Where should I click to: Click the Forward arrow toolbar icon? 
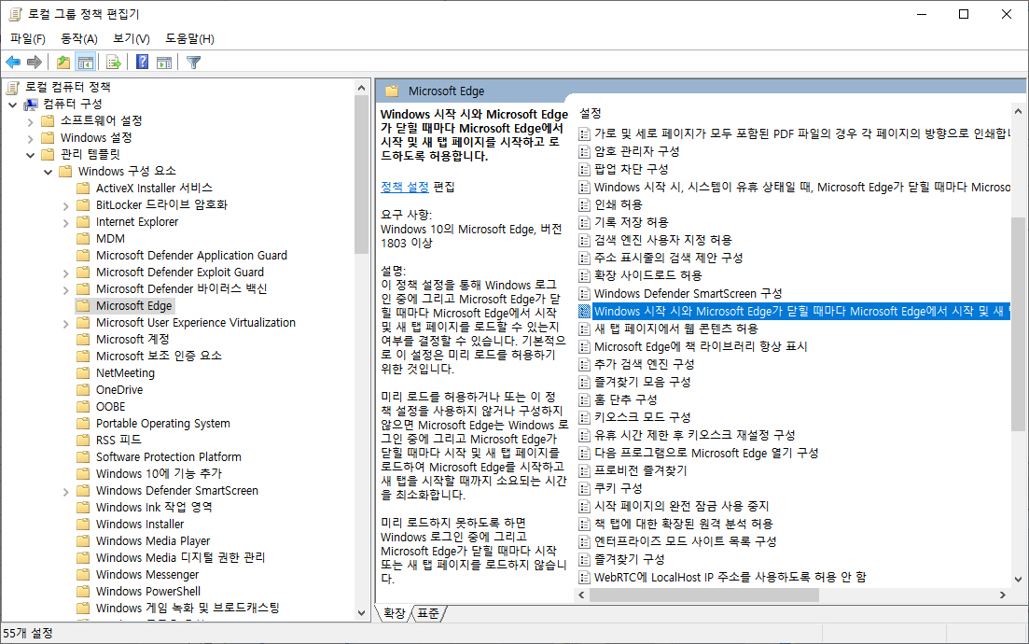coord(35,63)
